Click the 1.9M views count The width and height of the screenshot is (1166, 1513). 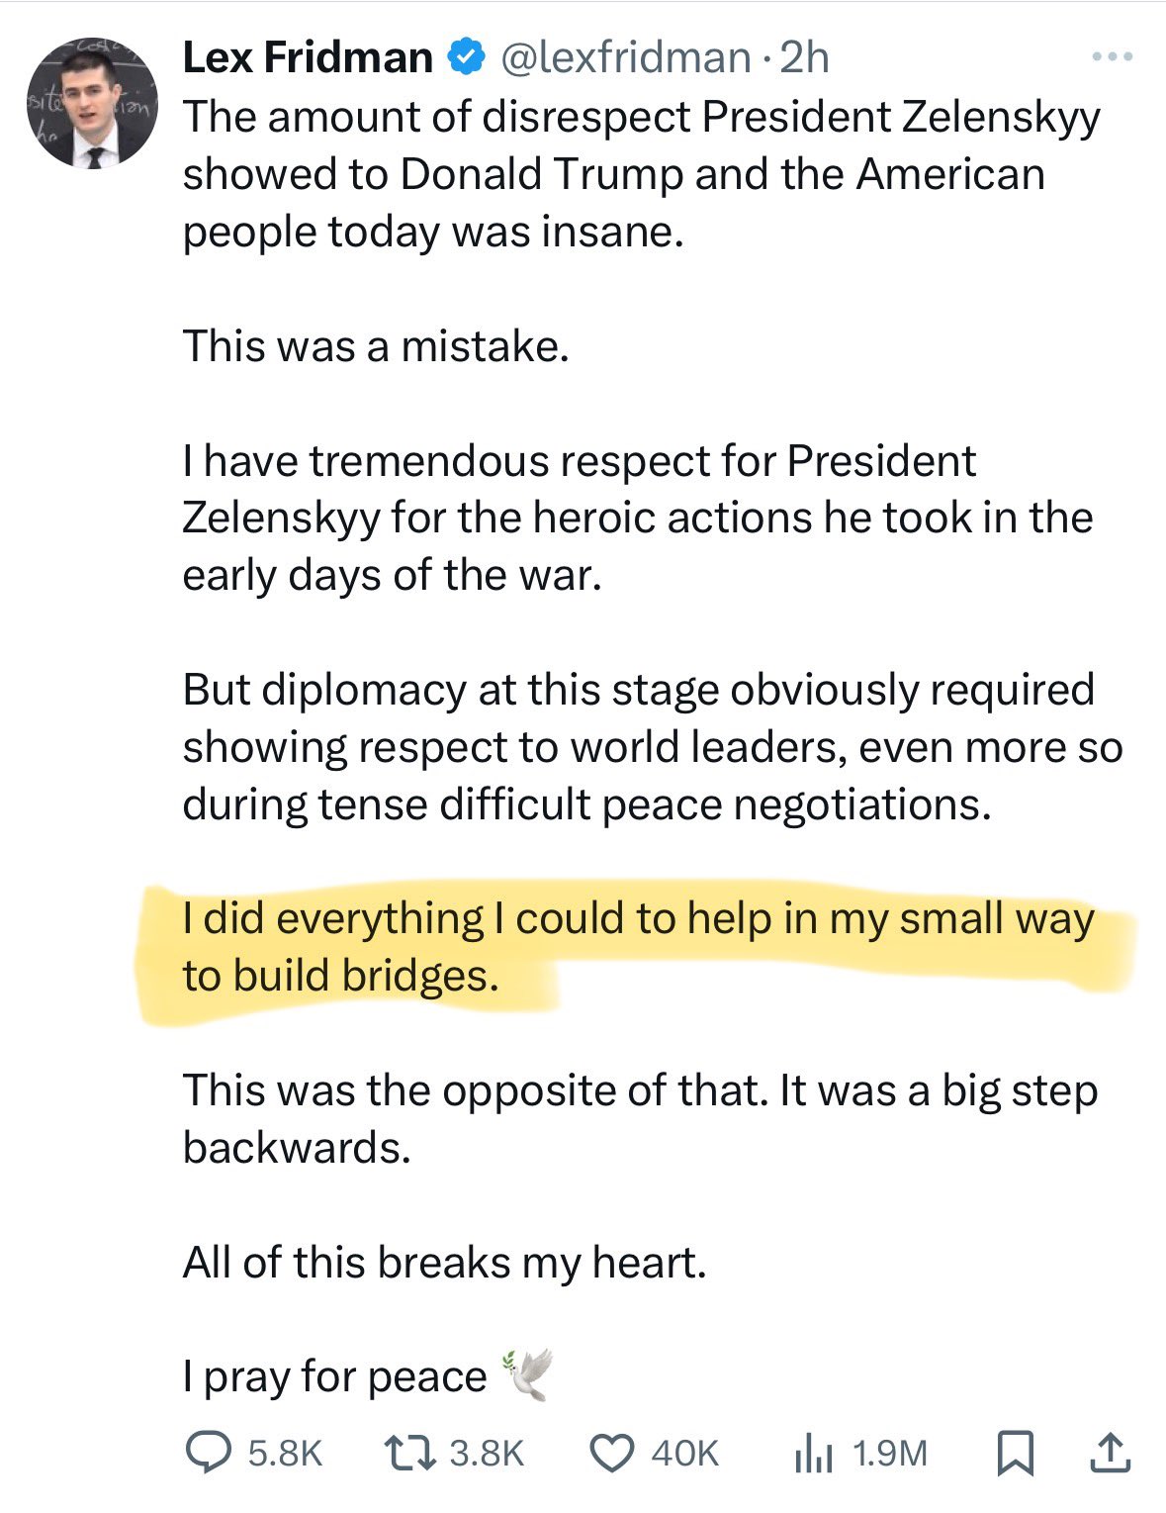point(889,1453)
